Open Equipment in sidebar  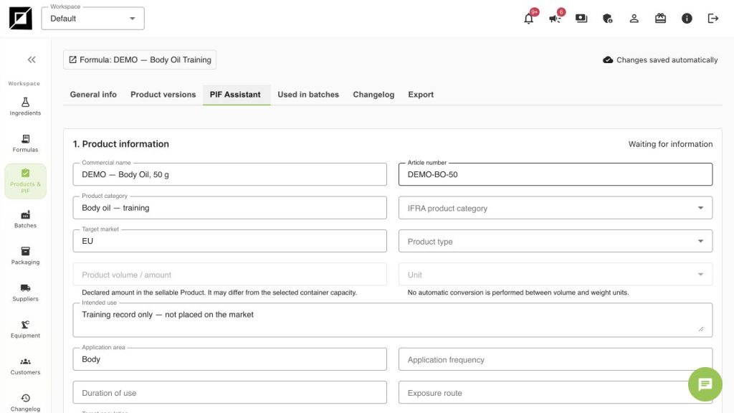25,329
